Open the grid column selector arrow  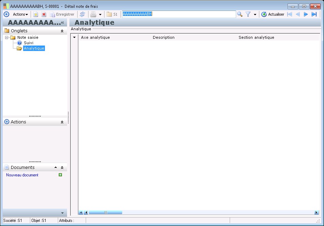click(x=75, y=37)
